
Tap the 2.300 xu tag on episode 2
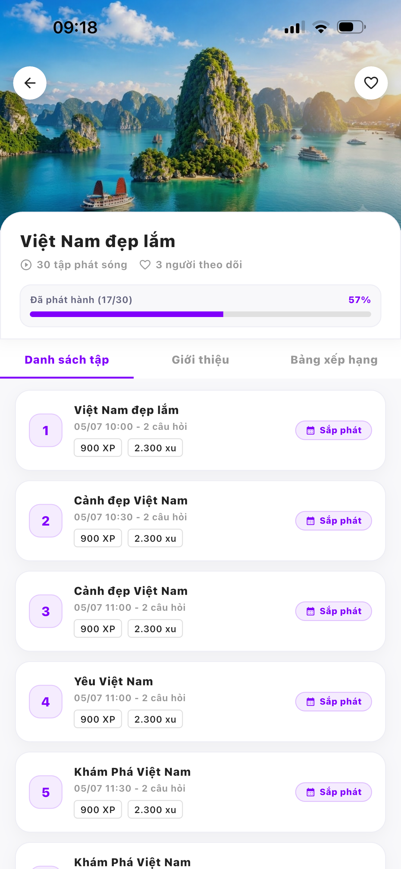(155, 538)
